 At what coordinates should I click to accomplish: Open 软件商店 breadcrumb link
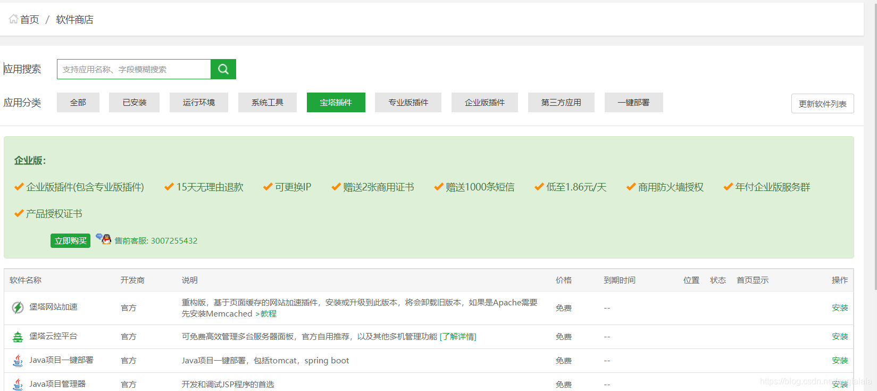point(74,20)
